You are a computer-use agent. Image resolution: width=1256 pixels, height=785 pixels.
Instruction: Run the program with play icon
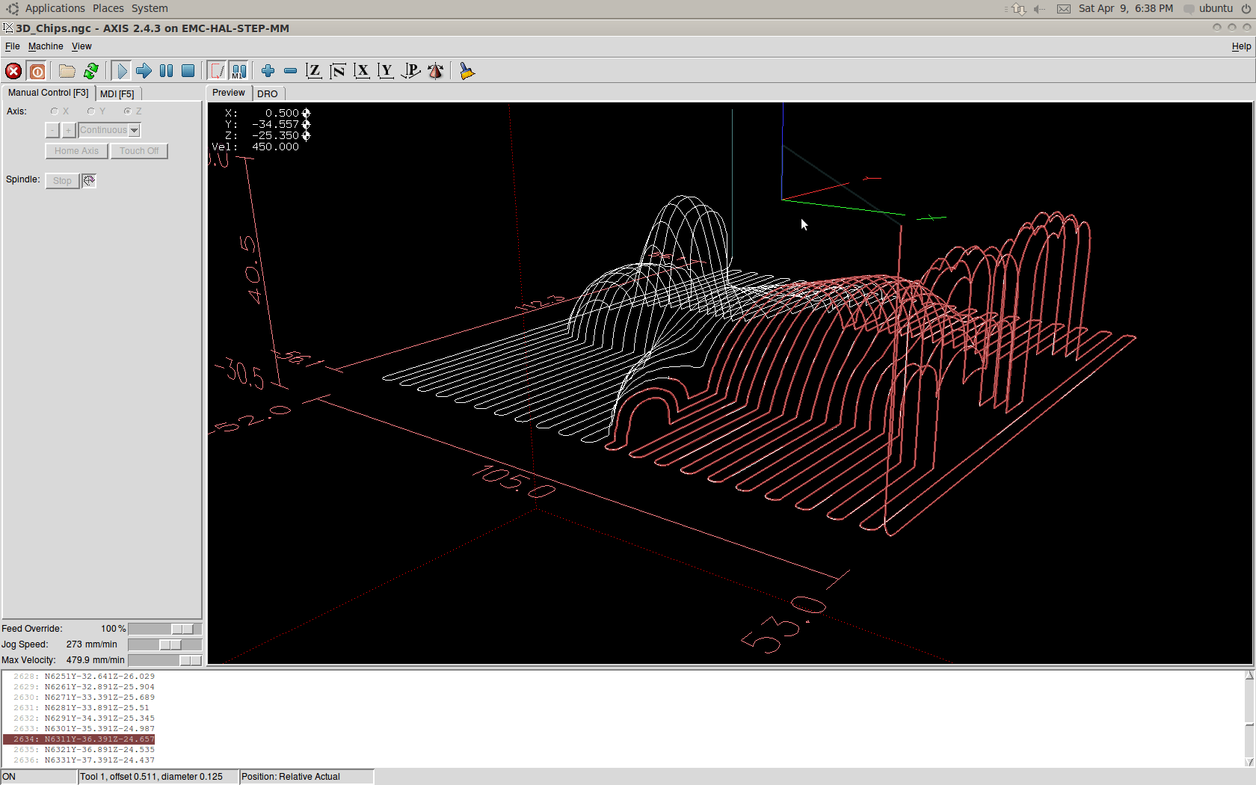pos(121,71)
